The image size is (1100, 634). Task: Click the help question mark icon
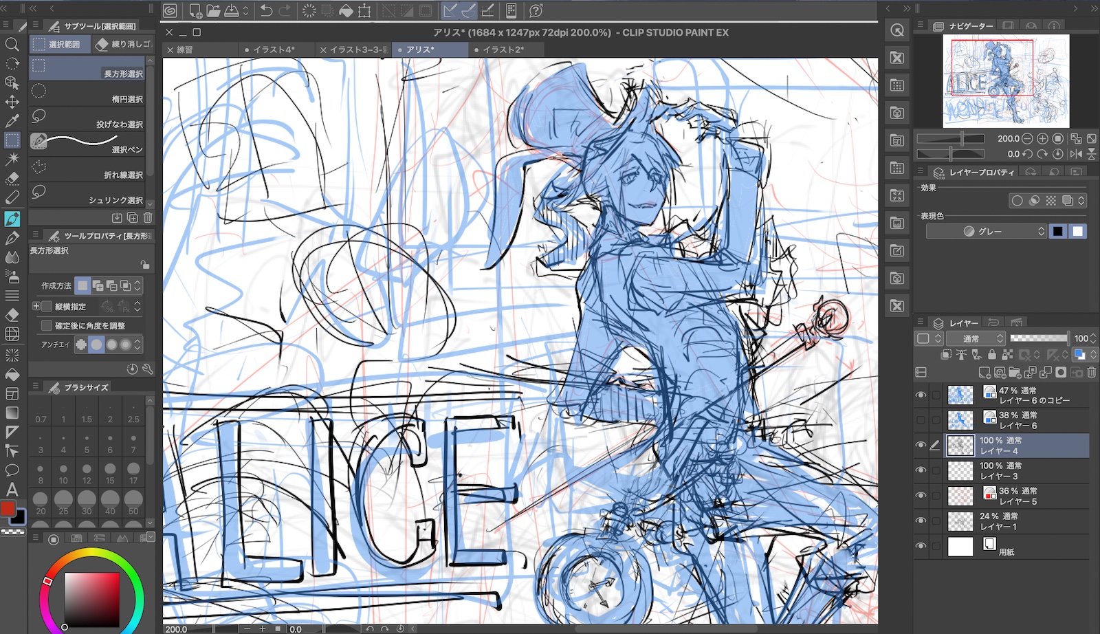pos(536,10)
